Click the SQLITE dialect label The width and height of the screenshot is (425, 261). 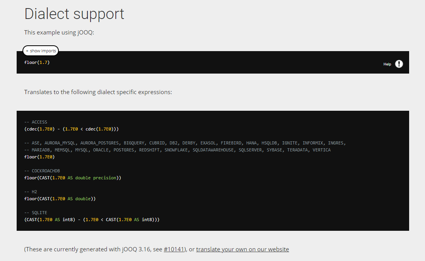[x=36, y=212]
